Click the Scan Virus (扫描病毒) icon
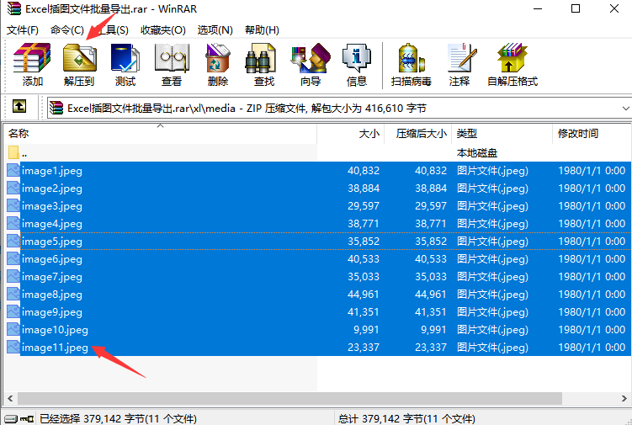The height and width of the screenshot is (425, 632). point(412,58)
